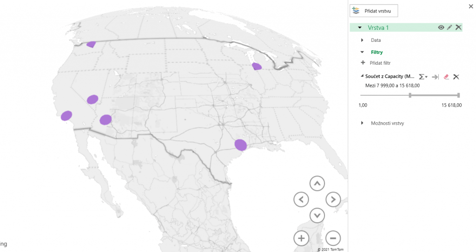The image size is (476, 252).
Task: Tilt the map down with the down arrow
Action: 317,215
